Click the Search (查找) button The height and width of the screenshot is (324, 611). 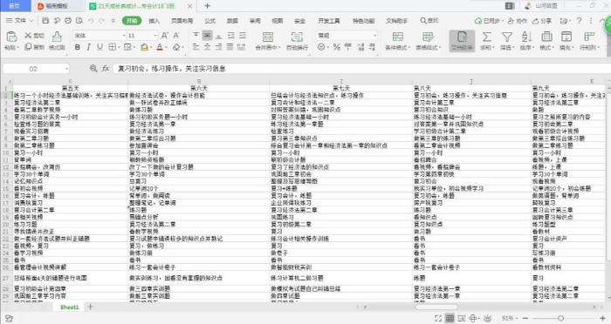(429, 21)
